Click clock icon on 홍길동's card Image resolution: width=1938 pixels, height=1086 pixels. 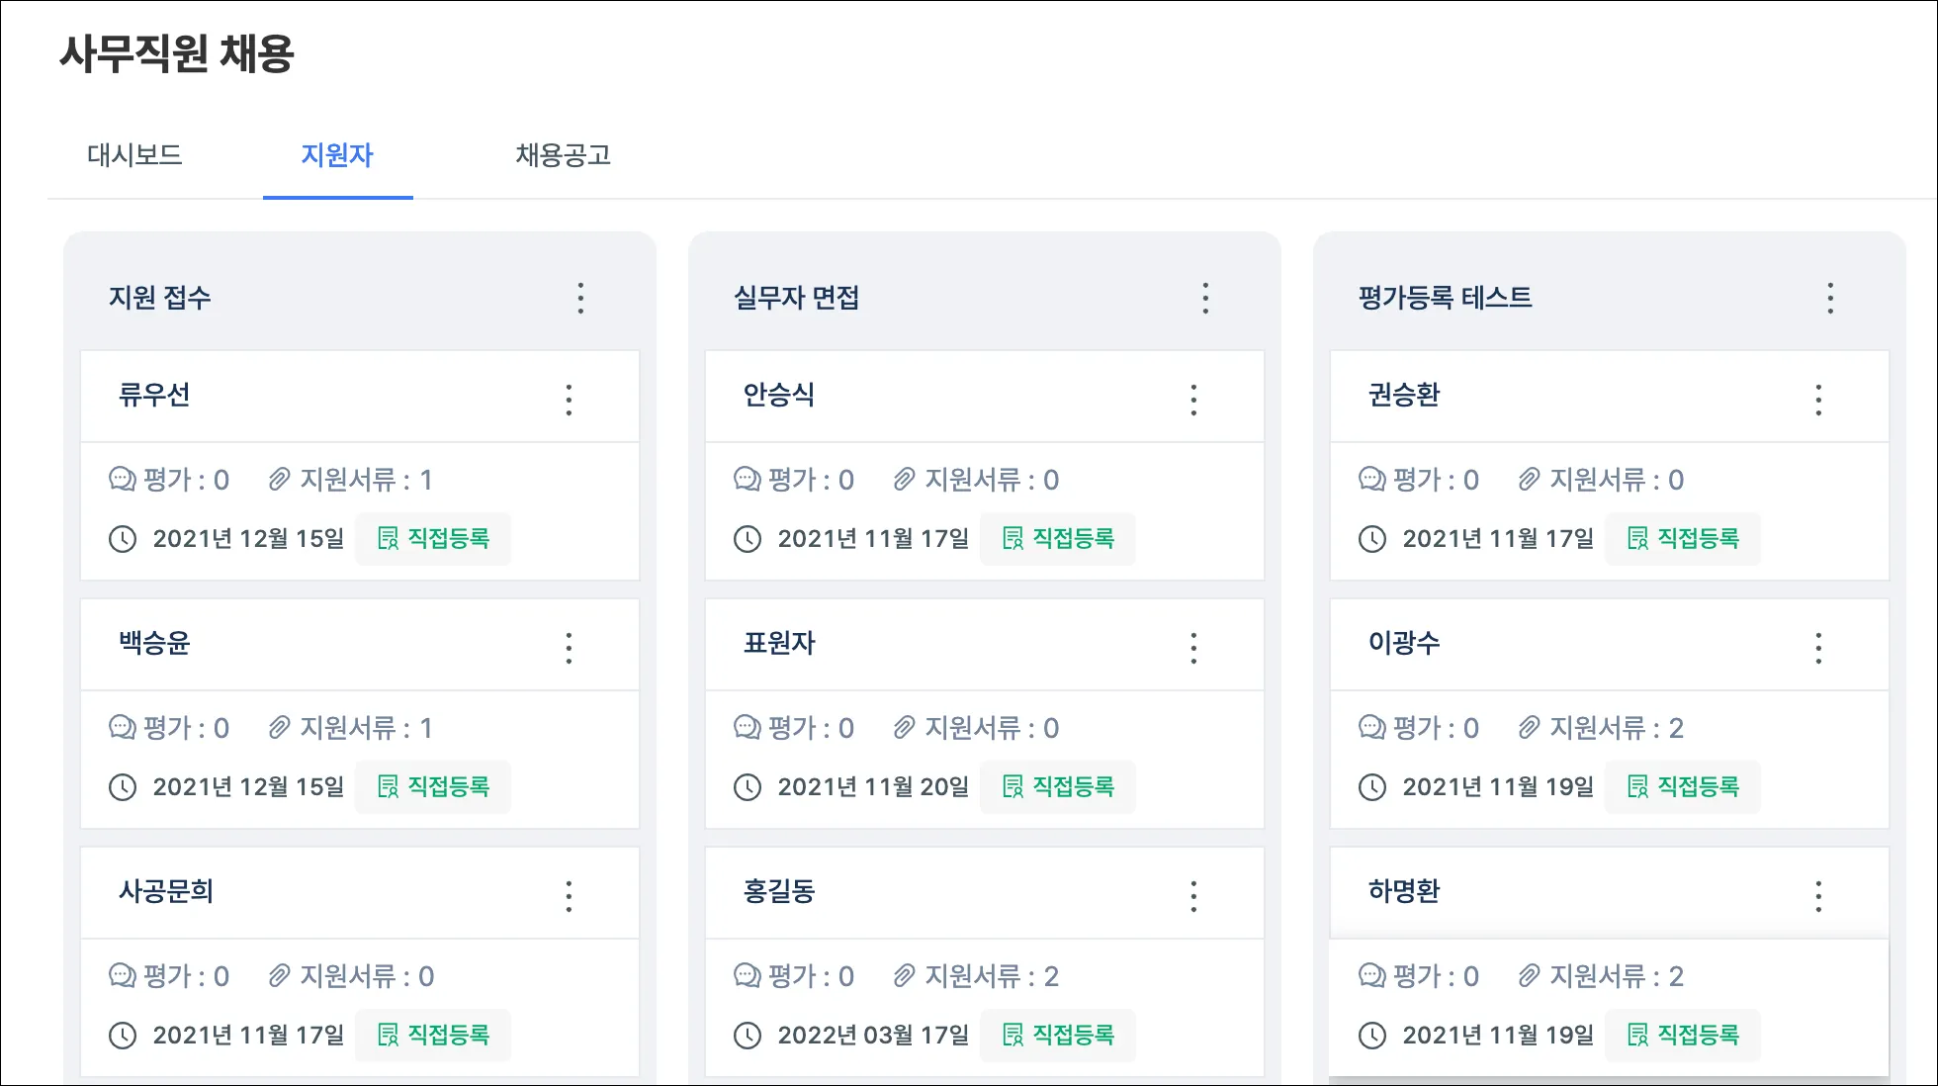point(748,1036)
